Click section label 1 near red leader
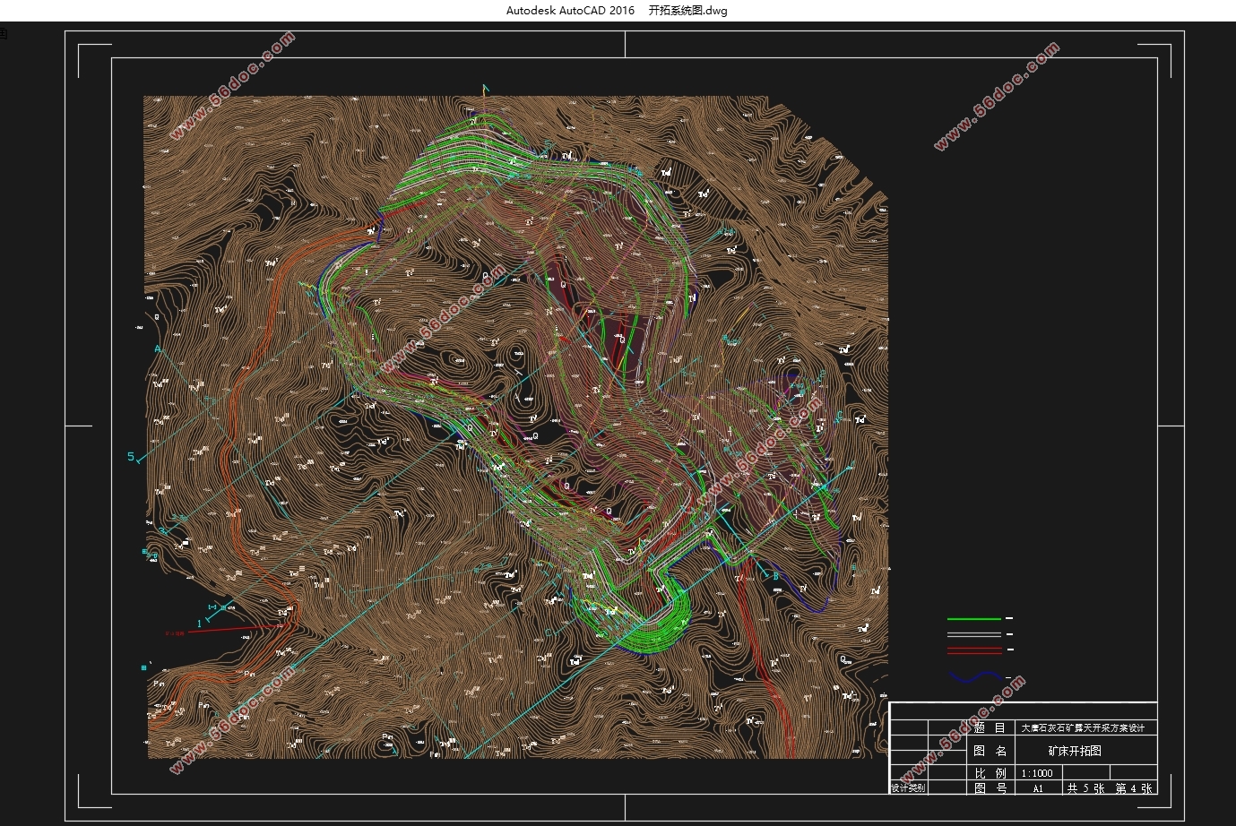This screenshot has height=826, width=1236. [x=199, y=624]
